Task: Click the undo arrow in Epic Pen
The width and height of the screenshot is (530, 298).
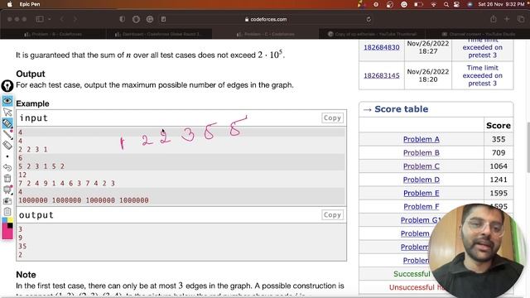Action: click(x=7, y=167)
